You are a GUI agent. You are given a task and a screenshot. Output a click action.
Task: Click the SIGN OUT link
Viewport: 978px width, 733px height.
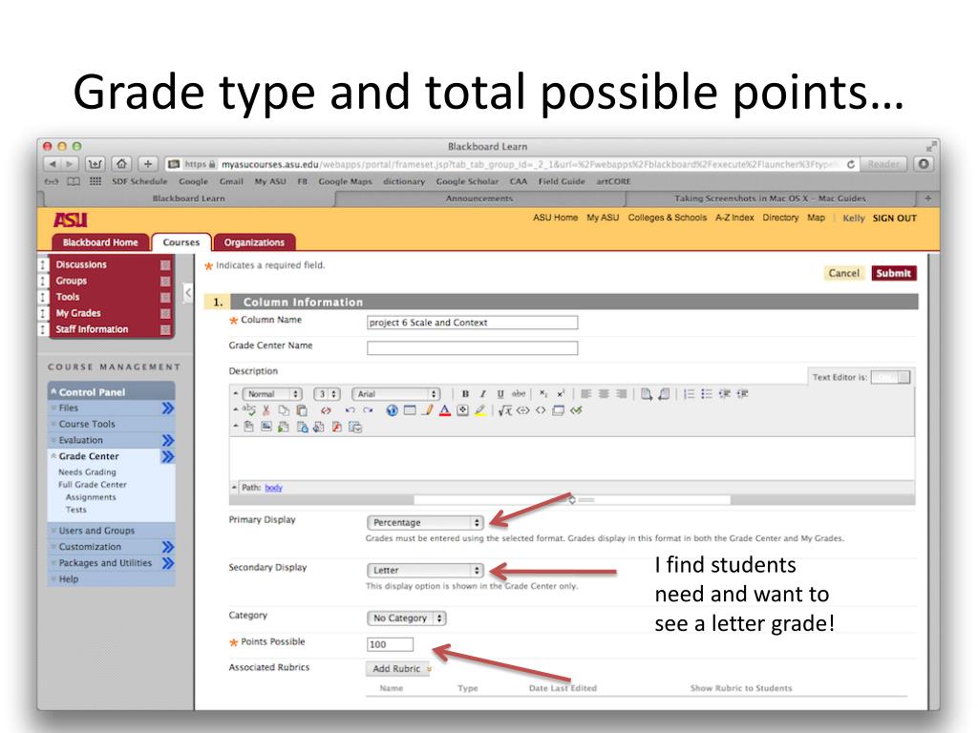894,219
